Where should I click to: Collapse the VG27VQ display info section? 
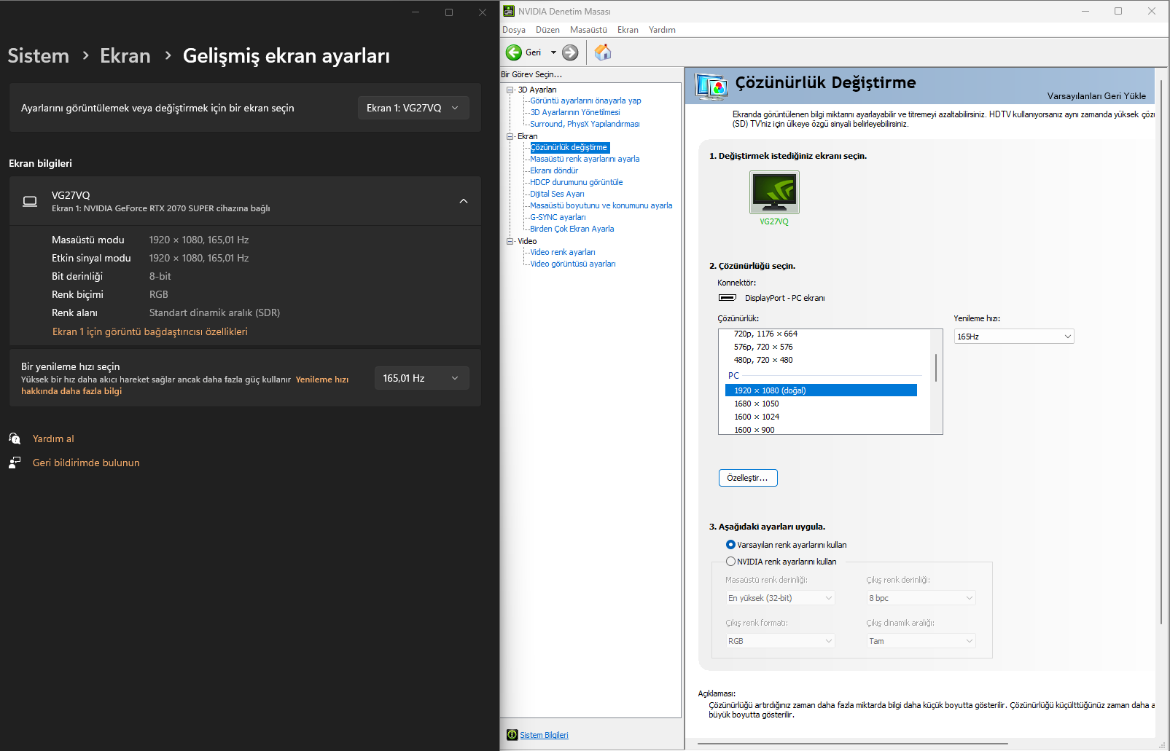coord(464,201)
